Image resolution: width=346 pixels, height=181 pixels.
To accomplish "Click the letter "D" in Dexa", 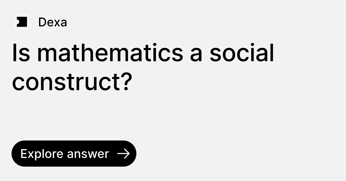I will 42,22.
